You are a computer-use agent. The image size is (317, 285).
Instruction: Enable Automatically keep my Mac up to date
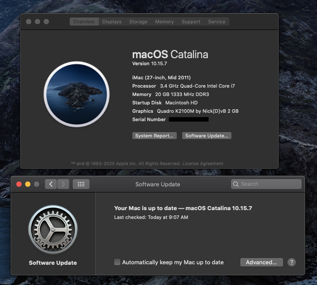pos(117,262)
